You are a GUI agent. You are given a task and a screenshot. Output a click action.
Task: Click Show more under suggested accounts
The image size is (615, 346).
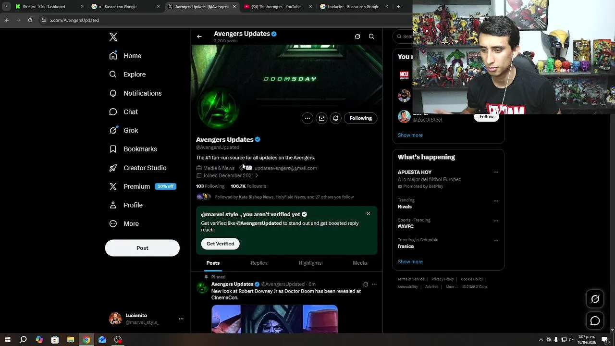tap(410, 135)
